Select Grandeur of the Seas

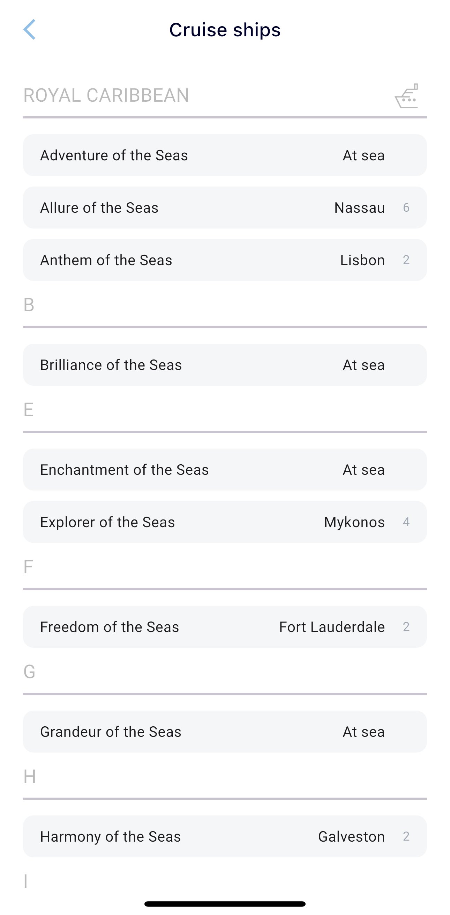(x=111, y=732)
